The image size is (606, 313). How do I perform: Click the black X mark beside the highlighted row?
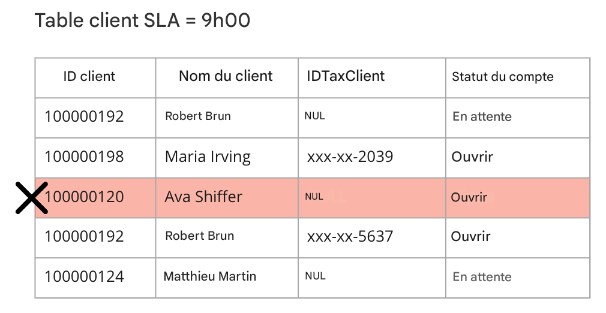pyautogui.click(x=31, y=198)
